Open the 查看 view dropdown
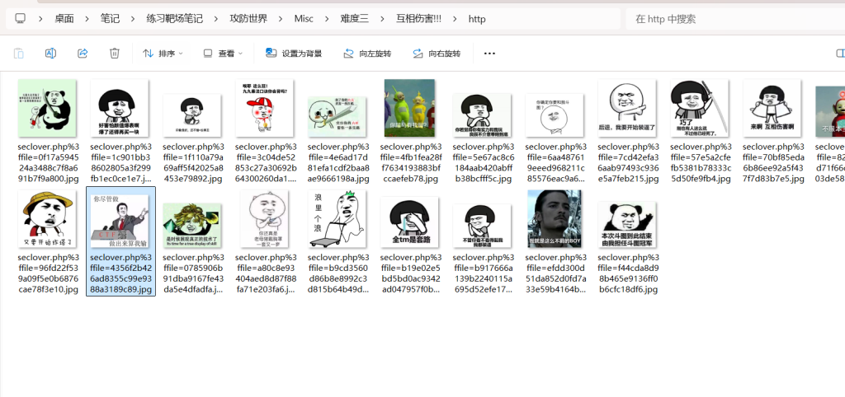Image resolution: width=845 pixels, height=397 pixels. (x=223, y=54)
